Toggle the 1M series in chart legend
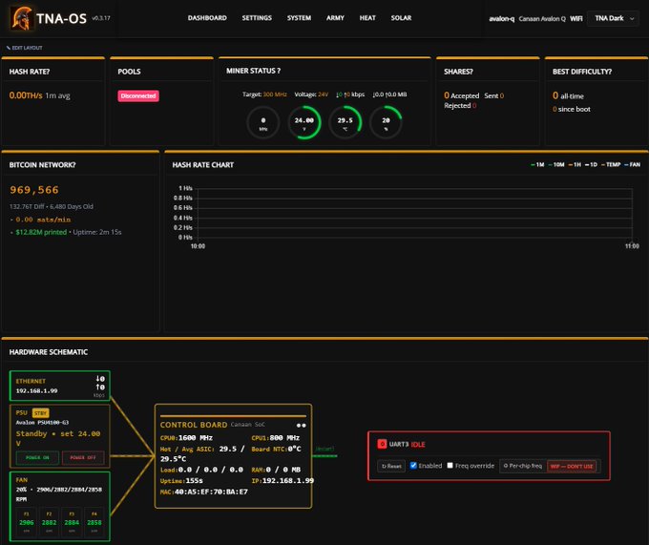Image resolution: width=649 pixels, height=545 pixels. pyautogui.click(x=537, y=165)
